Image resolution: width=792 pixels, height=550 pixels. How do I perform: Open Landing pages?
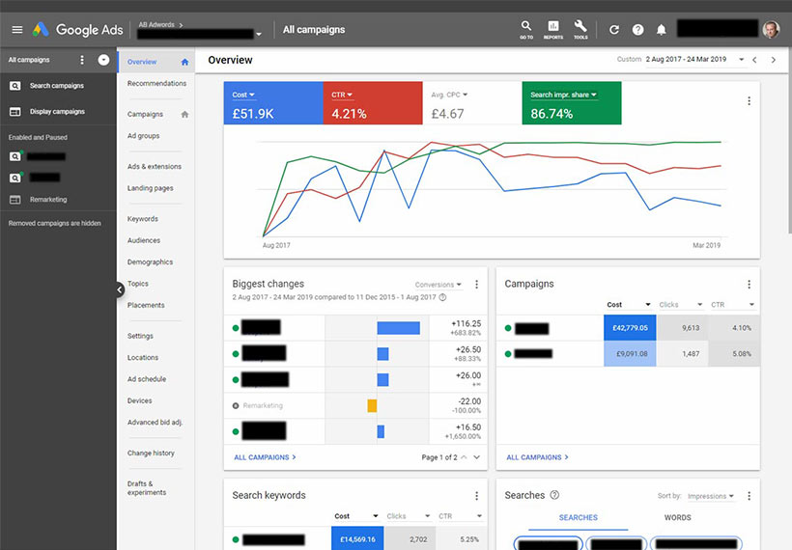[x=150, y=188]
